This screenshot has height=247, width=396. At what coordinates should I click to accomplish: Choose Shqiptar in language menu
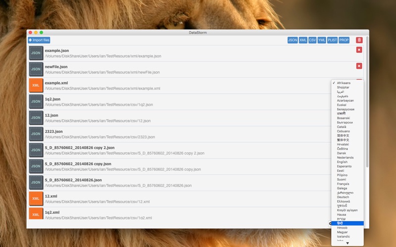pyautogui.click(x=347, y=87)
